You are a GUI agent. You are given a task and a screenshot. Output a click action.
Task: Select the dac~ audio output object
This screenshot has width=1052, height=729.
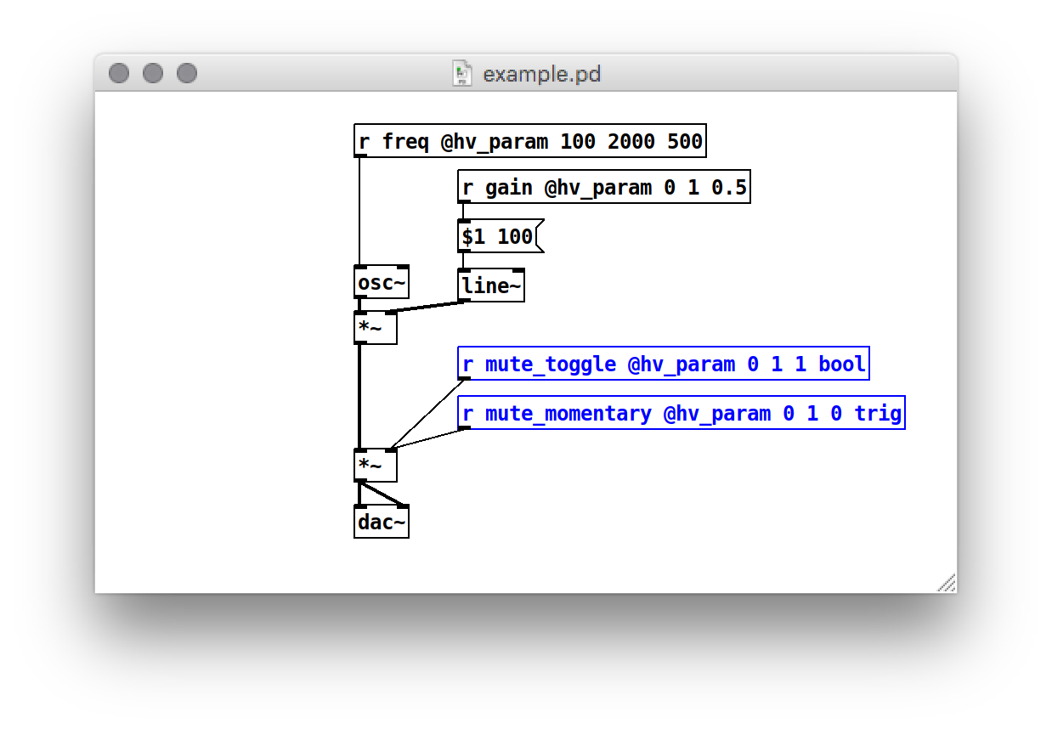[381, 522]
